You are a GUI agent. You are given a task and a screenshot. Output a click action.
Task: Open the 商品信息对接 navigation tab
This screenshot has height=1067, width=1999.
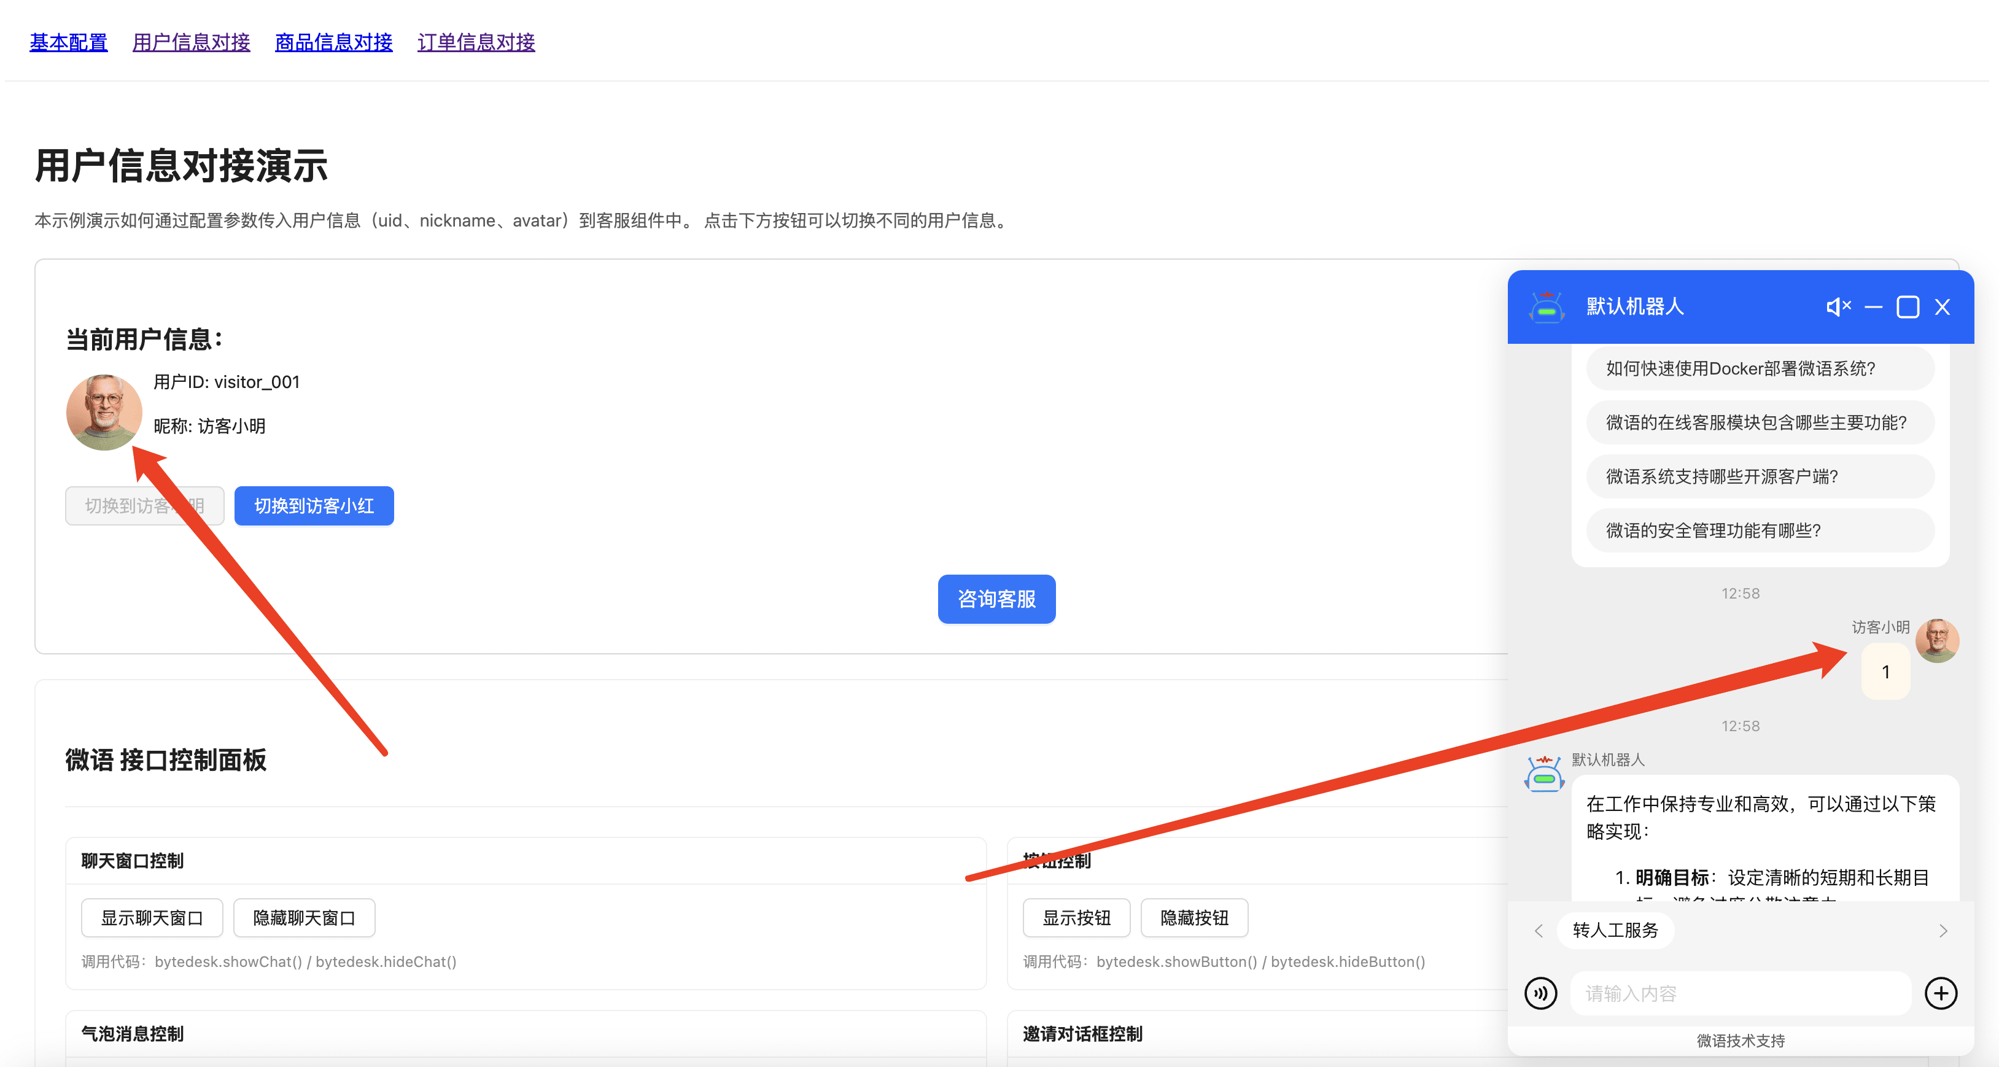pos(333,42)
